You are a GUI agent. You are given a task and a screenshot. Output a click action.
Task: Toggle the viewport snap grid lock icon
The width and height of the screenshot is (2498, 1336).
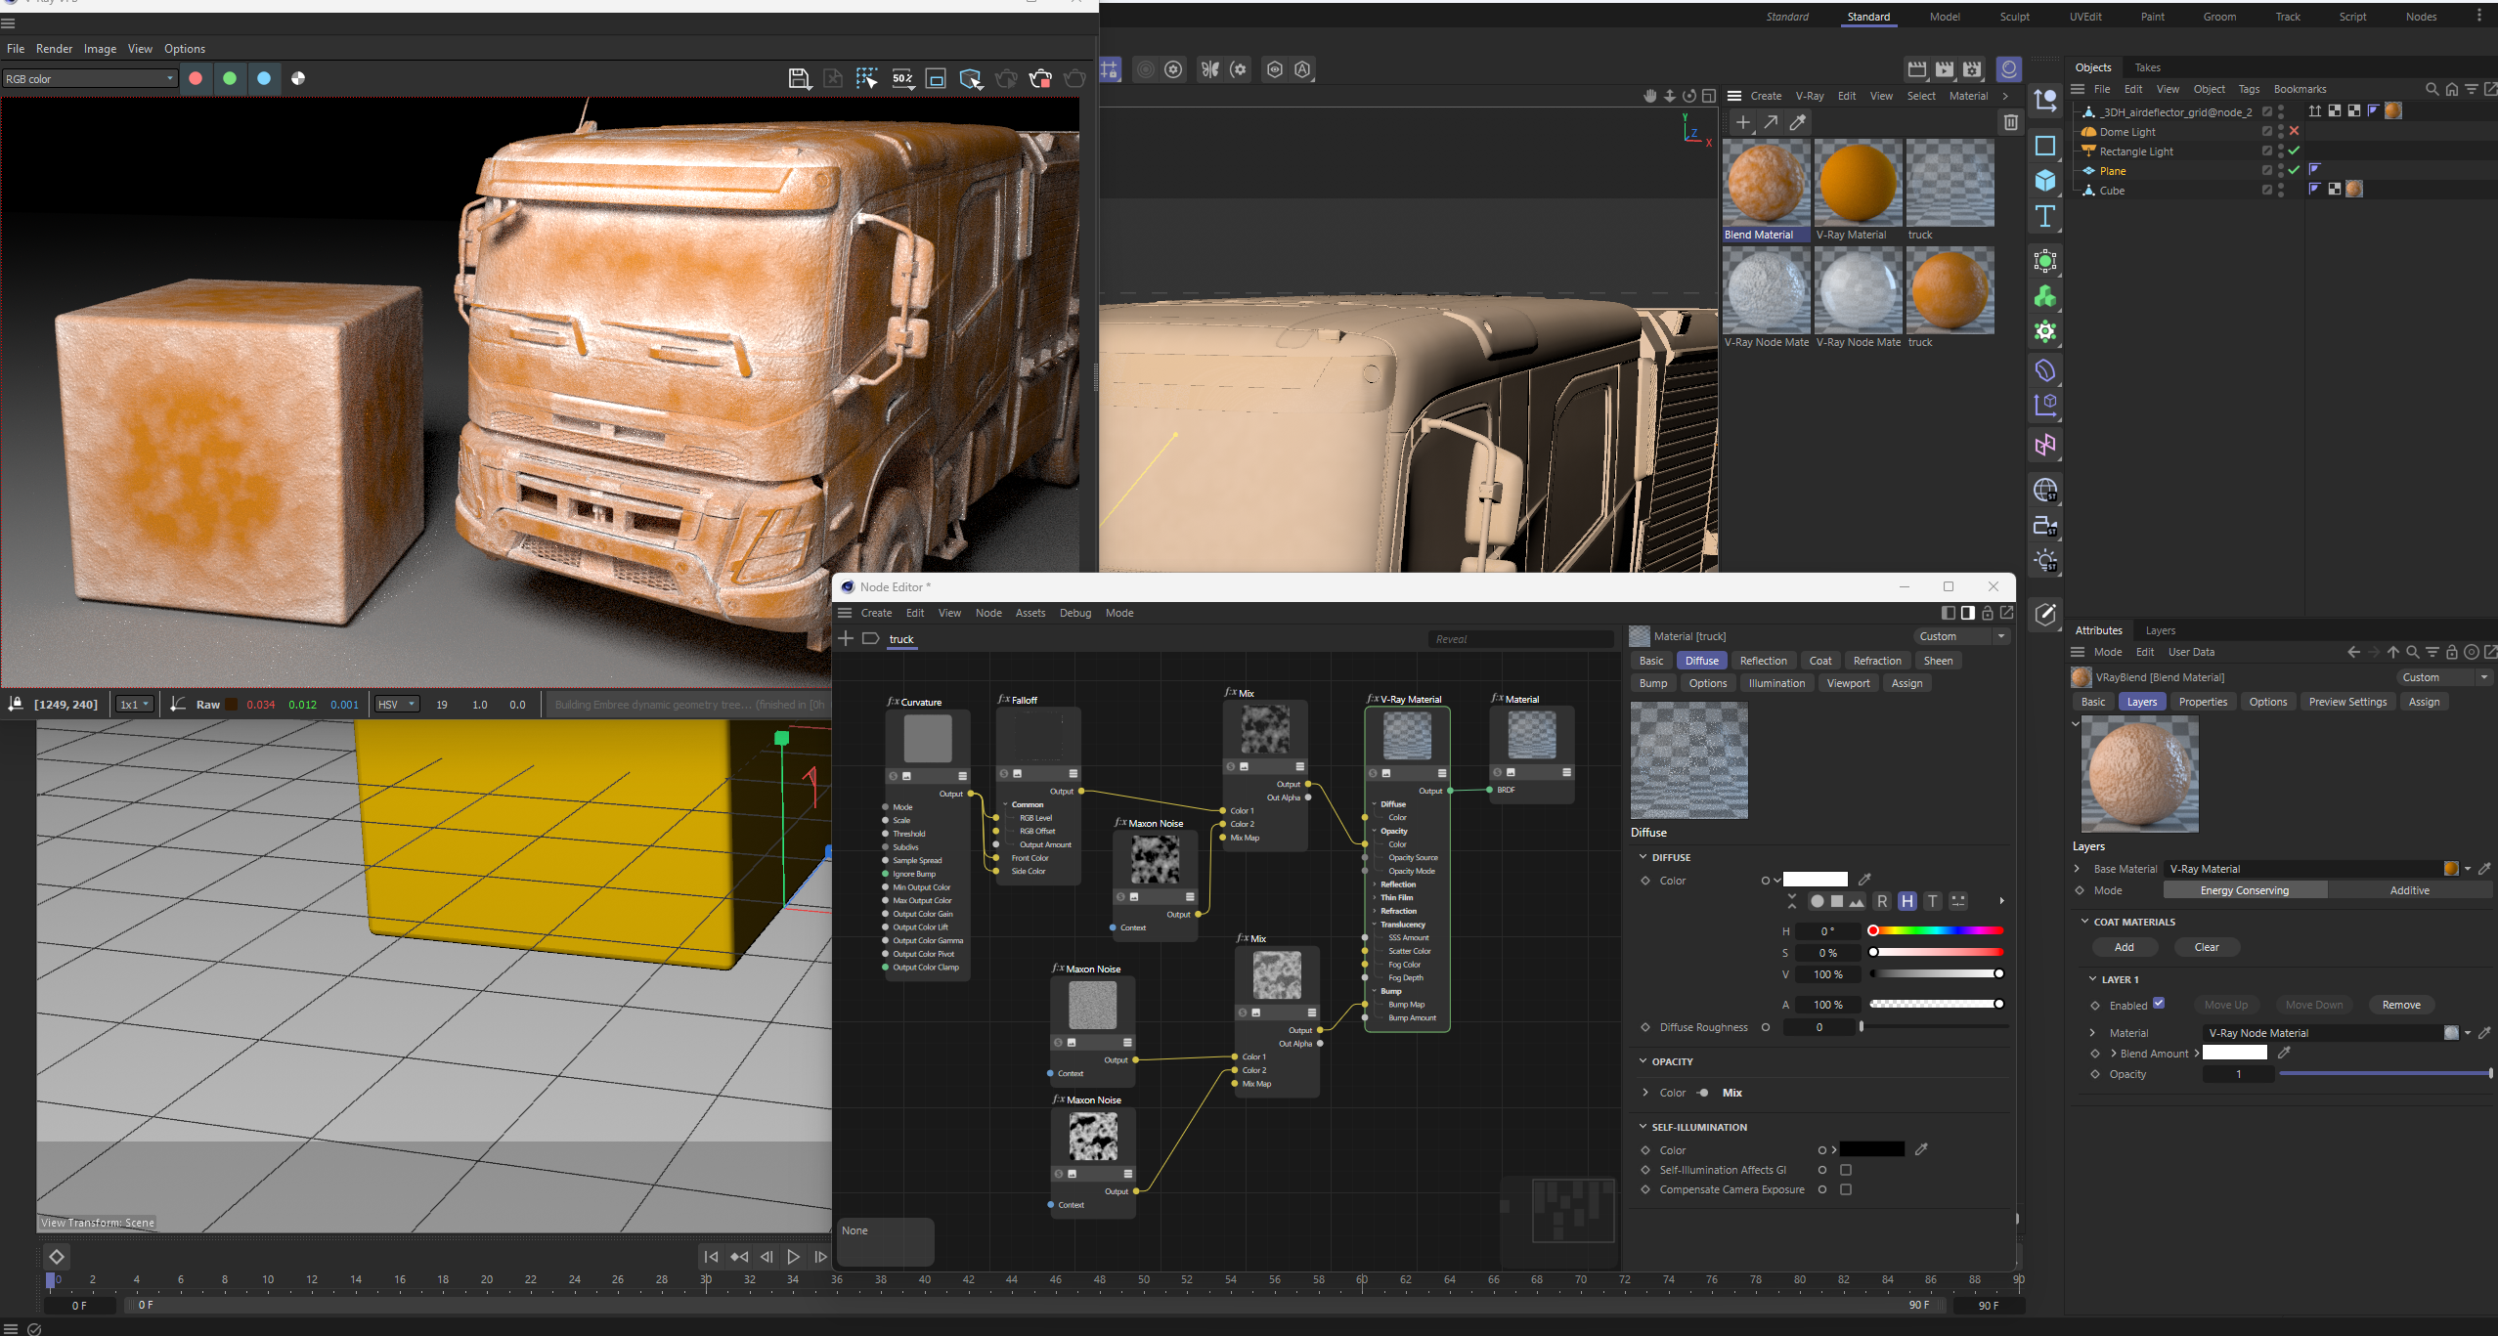pyautogui.click(x=1110, y=69)
